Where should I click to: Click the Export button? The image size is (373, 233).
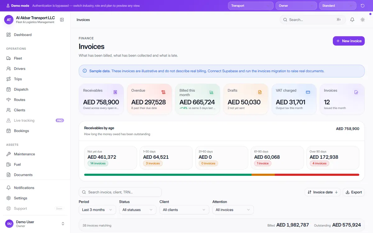click(354, 192)
